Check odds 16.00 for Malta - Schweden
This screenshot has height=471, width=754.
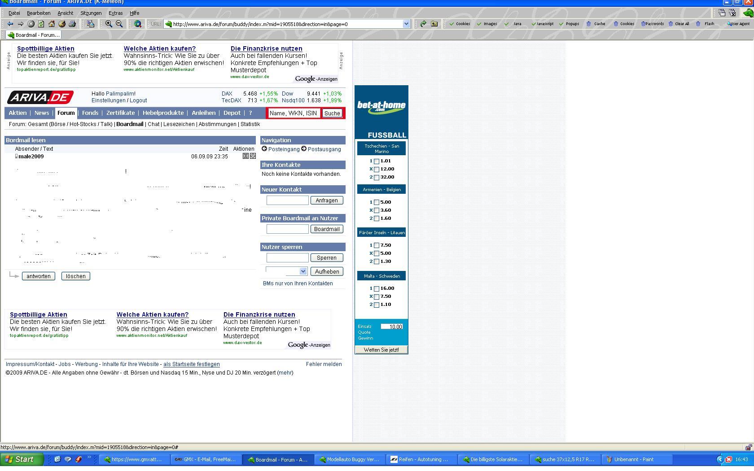(377, 289)
